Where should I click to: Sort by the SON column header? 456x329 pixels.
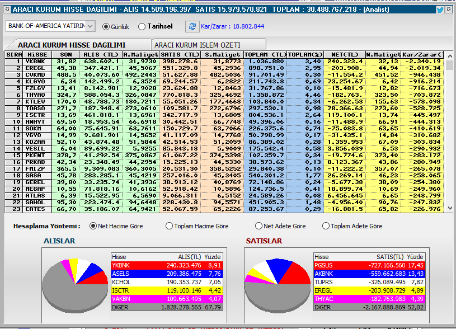pos(65,55)
